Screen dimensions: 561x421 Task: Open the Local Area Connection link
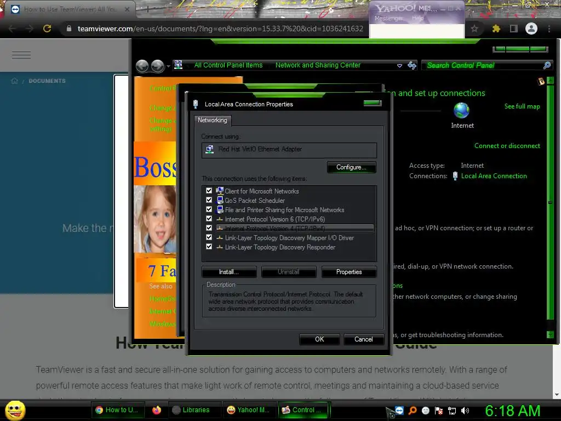coord(494,176)
